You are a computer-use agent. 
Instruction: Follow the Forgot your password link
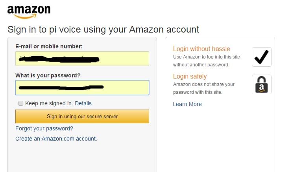[44, 128]
